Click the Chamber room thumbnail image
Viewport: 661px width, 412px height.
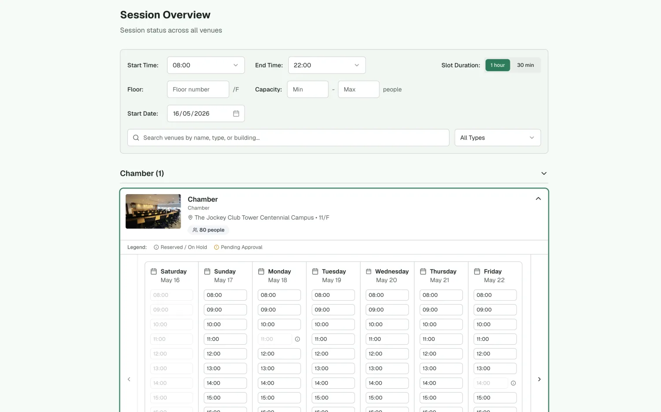click(153, 211)
